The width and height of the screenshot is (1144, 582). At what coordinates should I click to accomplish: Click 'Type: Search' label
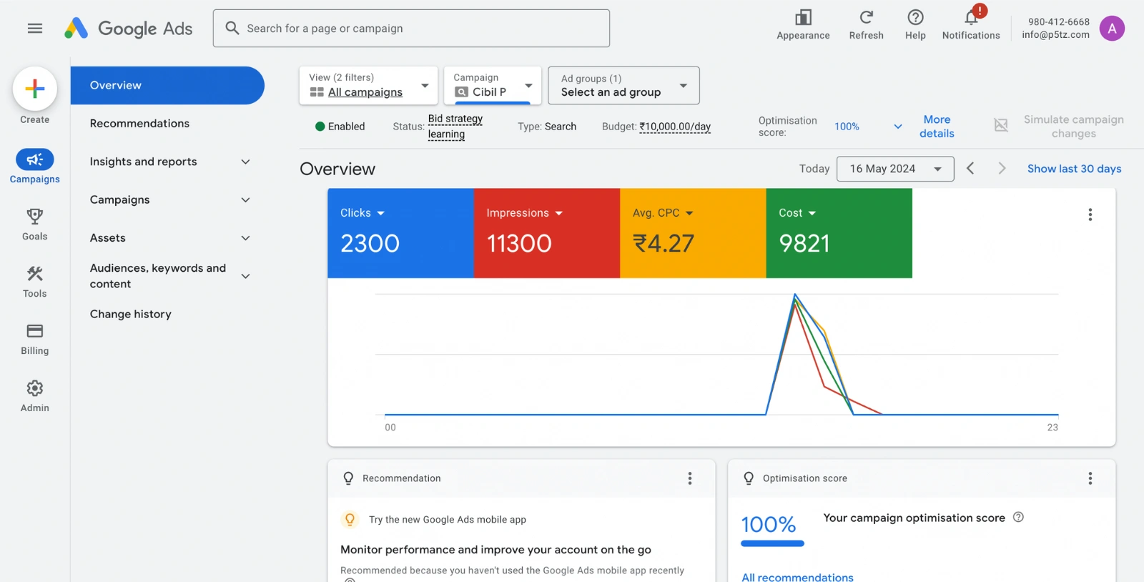pos(547,127)
